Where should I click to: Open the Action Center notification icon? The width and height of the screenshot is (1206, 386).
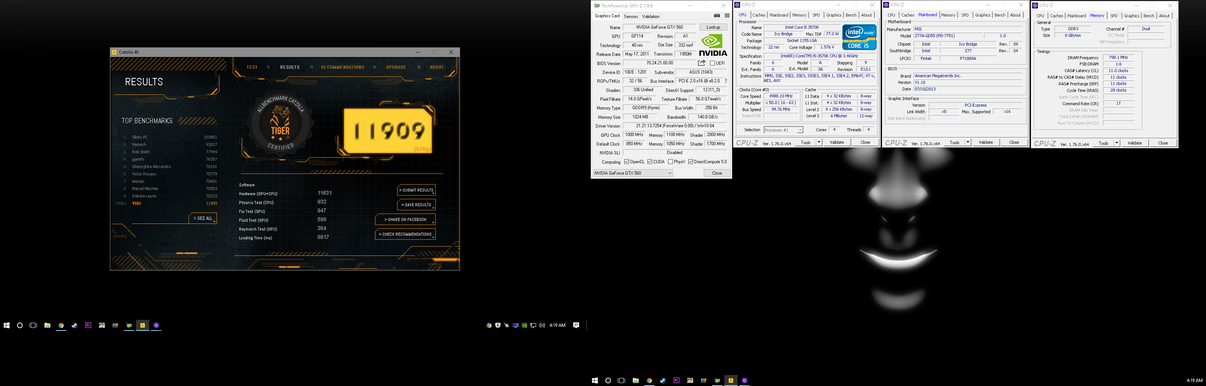pos(576,325)
